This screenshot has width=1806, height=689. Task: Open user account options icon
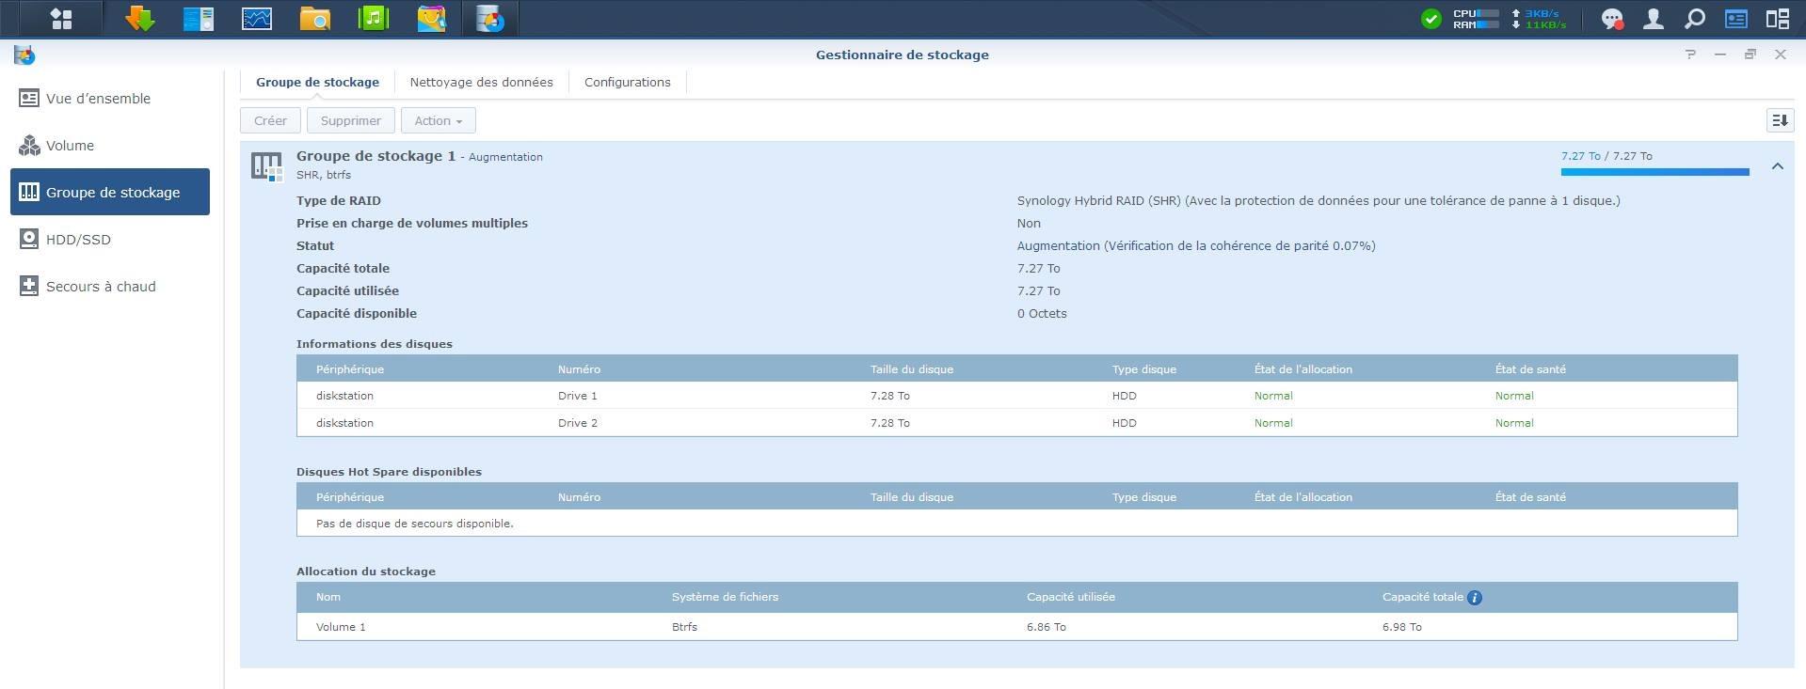[1653, 19]
